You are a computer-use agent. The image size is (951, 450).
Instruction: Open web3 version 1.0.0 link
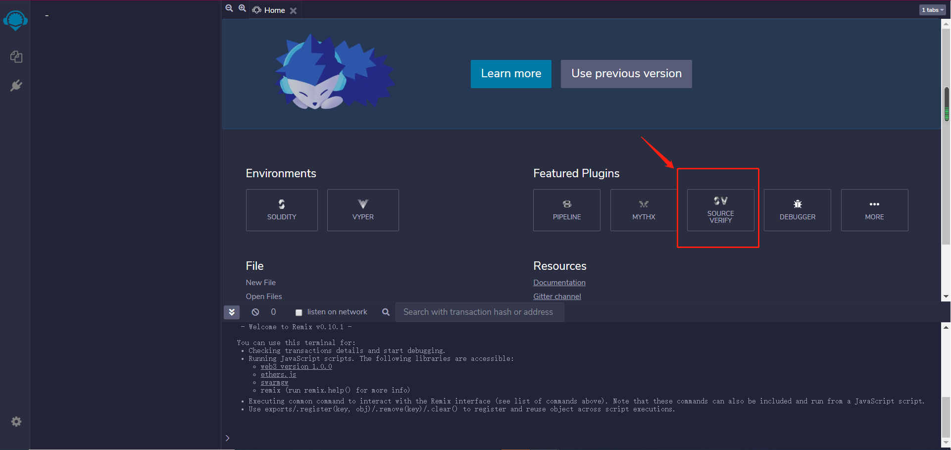pos(296,367)
